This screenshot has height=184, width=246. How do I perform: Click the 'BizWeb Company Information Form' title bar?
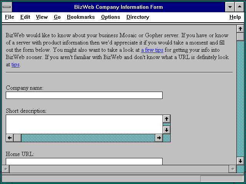[x=118, y=7]
